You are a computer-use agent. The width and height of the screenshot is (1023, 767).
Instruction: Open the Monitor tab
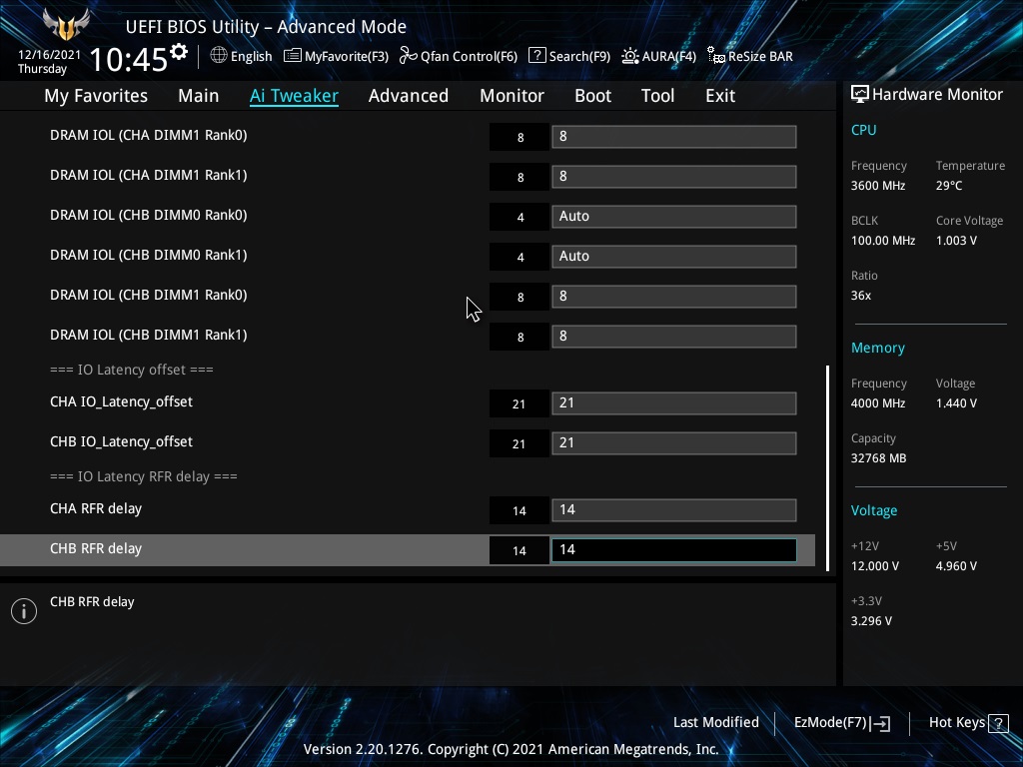click(x=512, y=96)
